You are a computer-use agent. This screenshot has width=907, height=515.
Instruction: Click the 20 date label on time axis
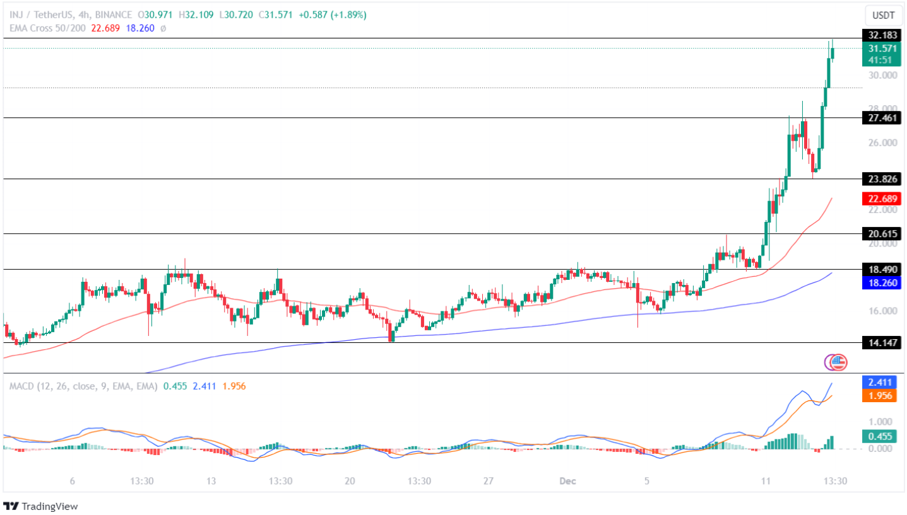(350, 481)
